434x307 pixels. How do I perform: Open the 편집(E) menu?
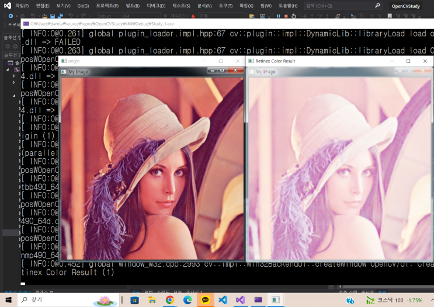click(x=43, y=5)
